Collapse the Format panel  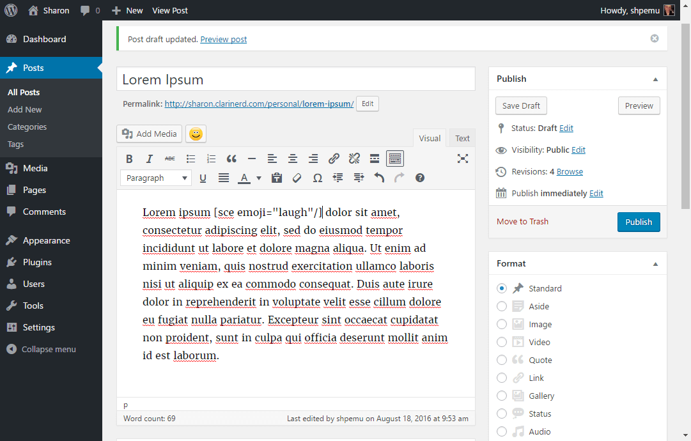click(655, 264)
